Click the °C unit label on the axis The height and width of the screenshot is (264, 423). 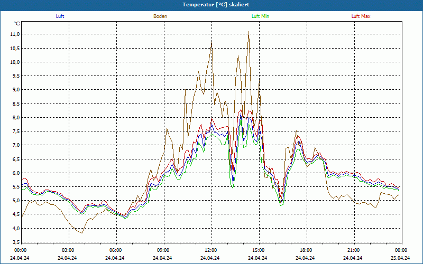[16, 24]
